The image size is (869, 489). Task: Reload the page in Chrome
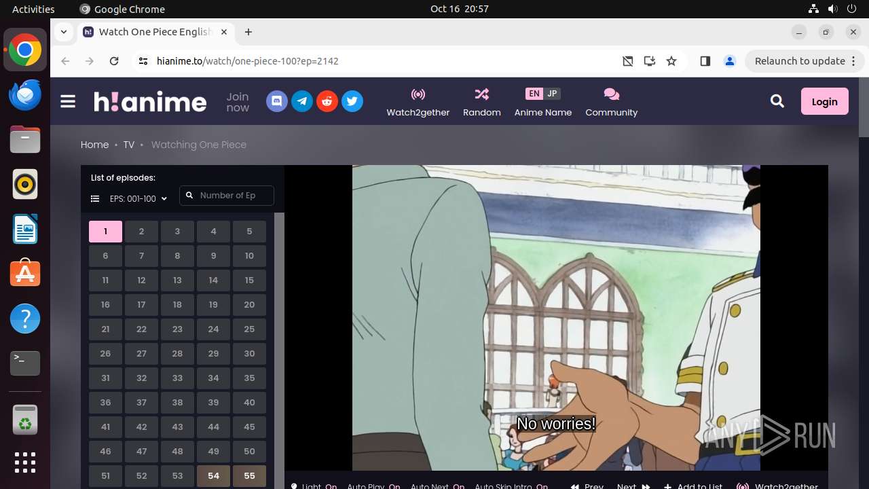click(x=114, y=61)
